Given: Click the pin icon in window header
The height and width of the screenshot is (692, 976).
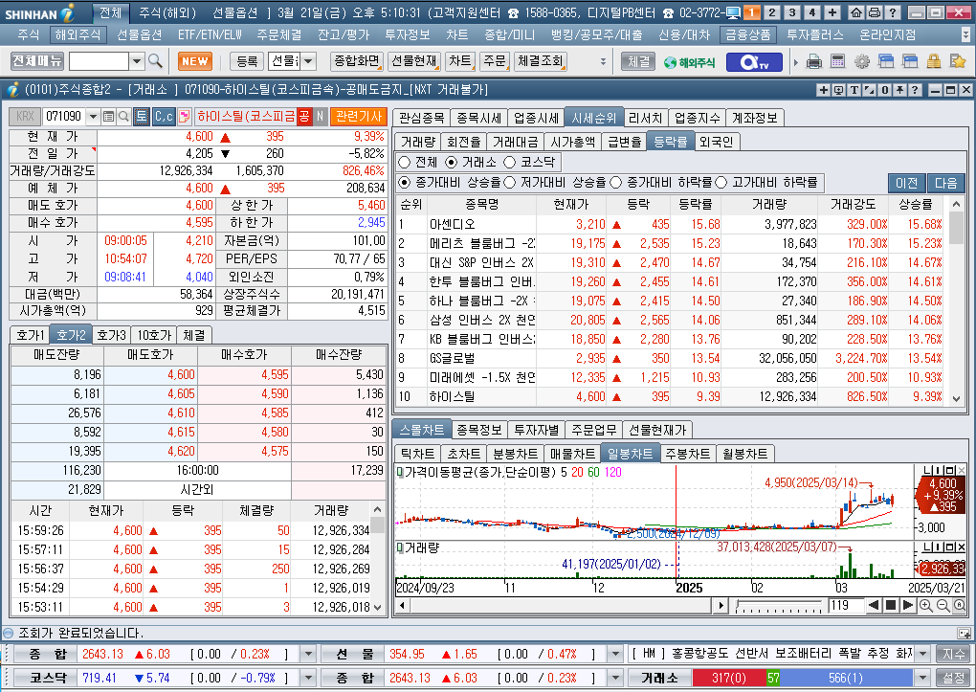Looking at the screenshot, I should click(x=899, y=90).
